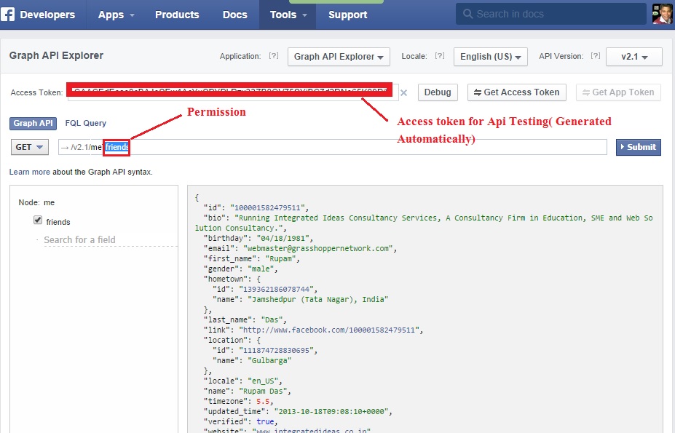Expand the Application Graph API Explorer dropdown
675x433 pixels.
[x=339, y=57]
